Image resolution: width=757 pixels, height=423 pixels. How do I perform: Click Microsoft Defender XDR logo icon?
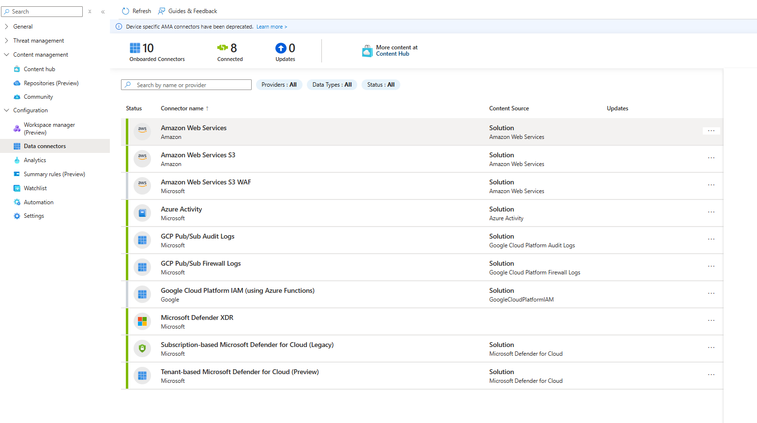tap(142, 321)
